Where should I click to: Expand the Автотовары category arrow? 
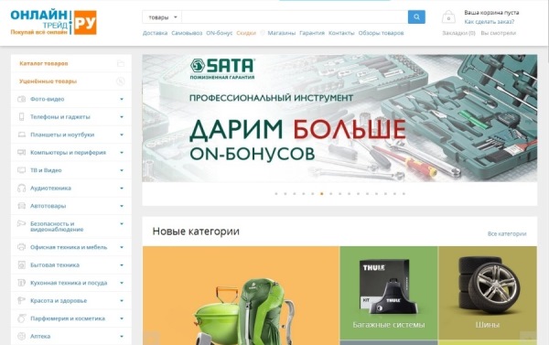[122, 206]
